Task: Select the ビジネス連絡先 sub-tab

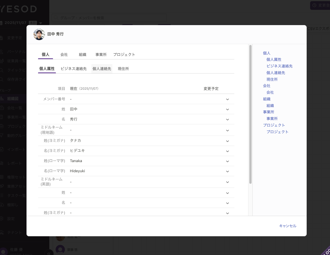Action: (x=73, y=69)
